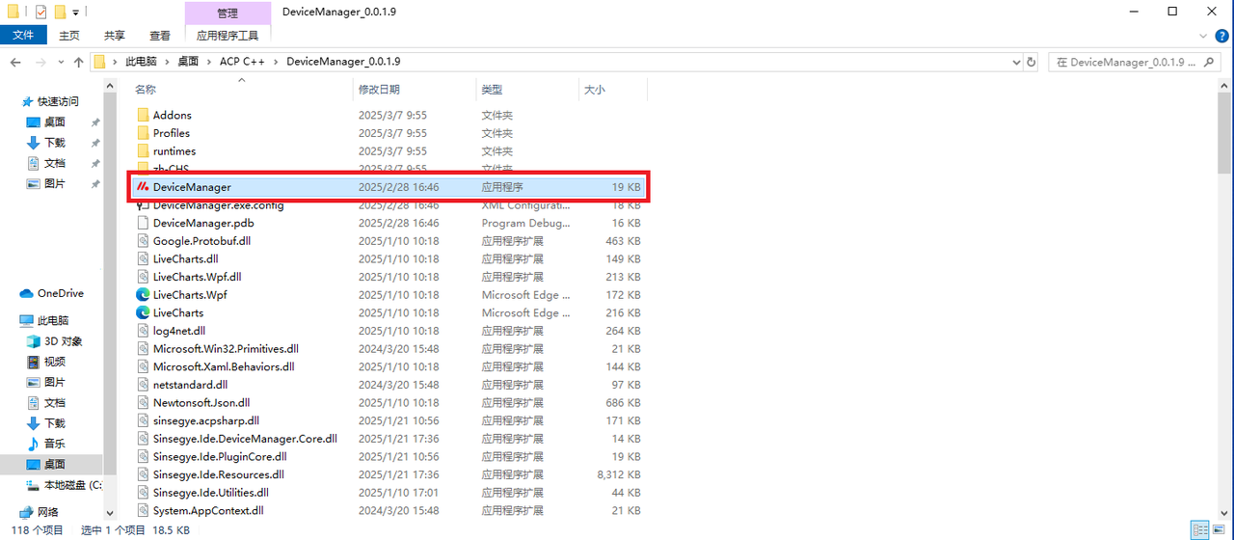Screen dimensions: 1234x540
Task: Switch to the 主页 ribbon tab
Action: 69,35
